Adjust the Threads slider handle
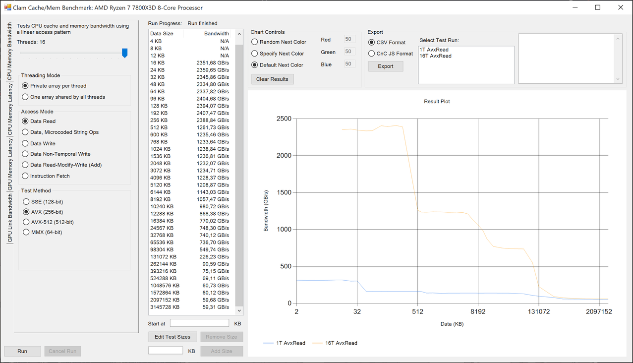The height and width of the screenshot is (363, 633). click(124, 53)
